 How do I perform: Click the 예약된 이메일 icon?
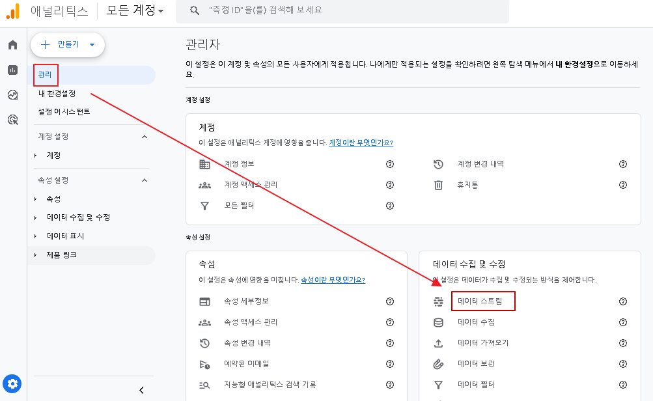point(204,365)
